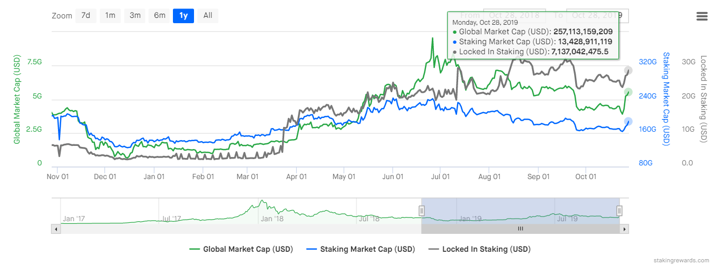Viewport: 717px width, 266px height.
Task: Click the navigator left range handle
Action: click(x=421, y=211)
